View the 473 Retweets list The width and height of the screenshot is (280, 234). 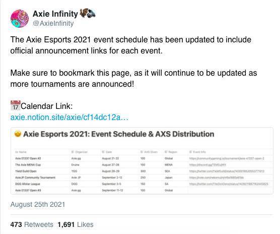[32, 224]
